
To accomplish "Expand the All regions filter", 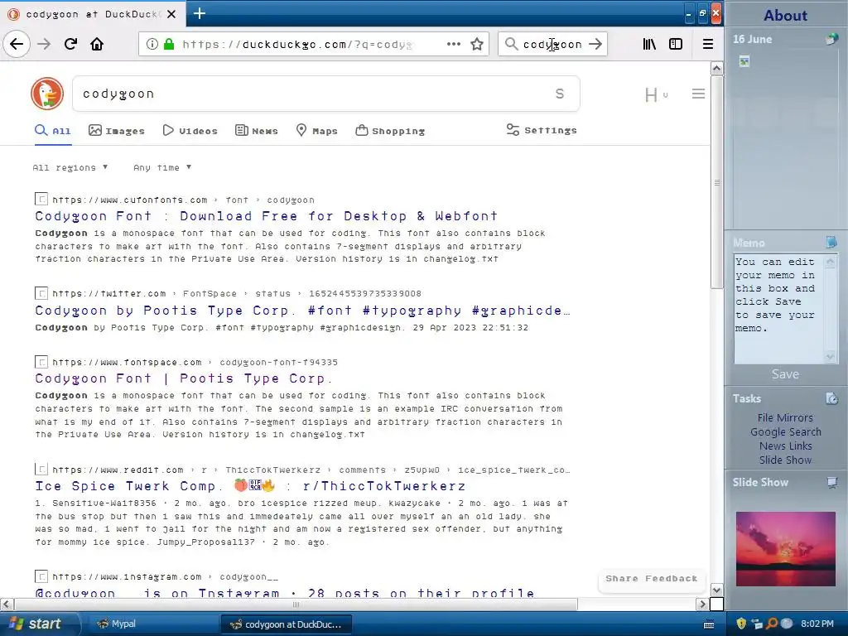I will 70,167.
